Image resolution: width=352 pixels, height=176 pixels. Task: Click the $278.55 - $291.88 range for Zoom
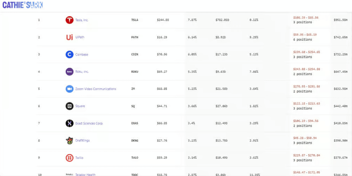point(307,87)
